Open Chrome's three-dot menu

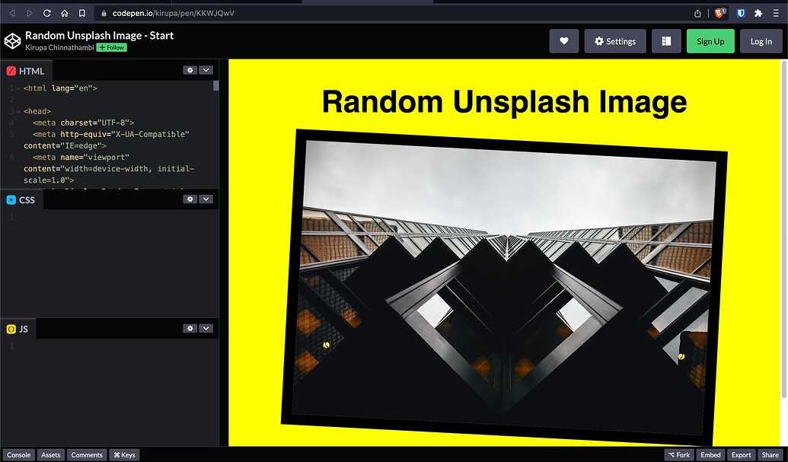[x=776, y=12]
